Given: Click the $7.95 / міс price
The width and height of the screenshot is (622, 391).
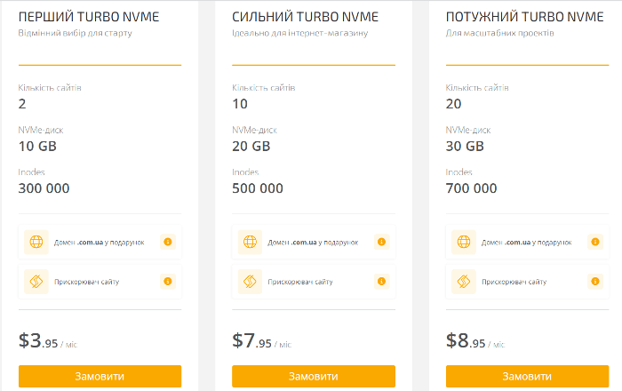Looking at the screenshot, I should (262, 341).
